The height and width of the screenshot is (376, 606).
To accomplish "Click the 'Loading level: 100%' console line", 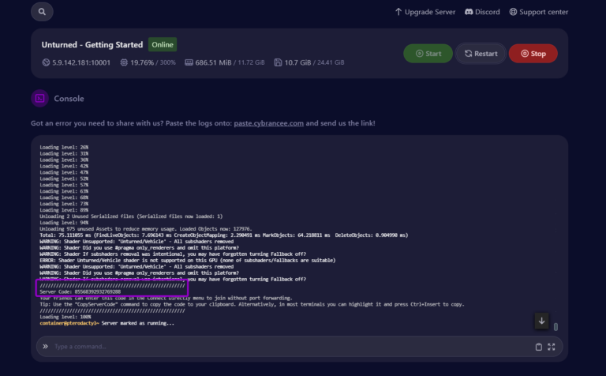I will click(65, 317).
